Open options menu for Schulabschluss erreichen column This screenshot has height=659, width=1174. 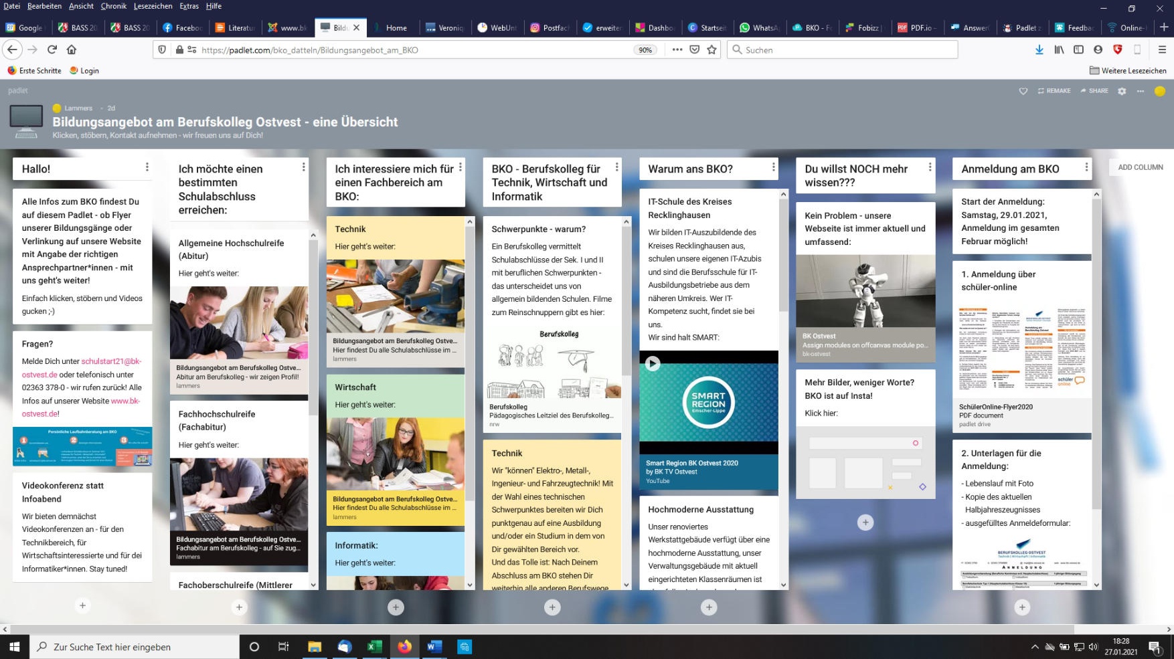[304, 167]
